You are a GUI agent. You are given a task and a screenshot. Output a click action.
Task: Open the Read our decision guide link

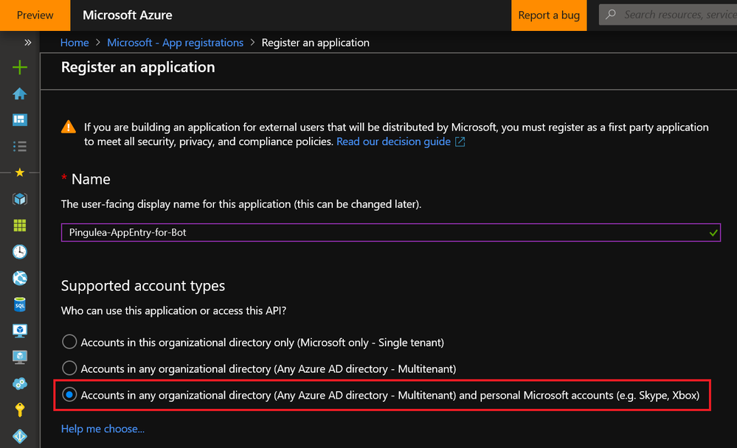[x=393, y=141]
